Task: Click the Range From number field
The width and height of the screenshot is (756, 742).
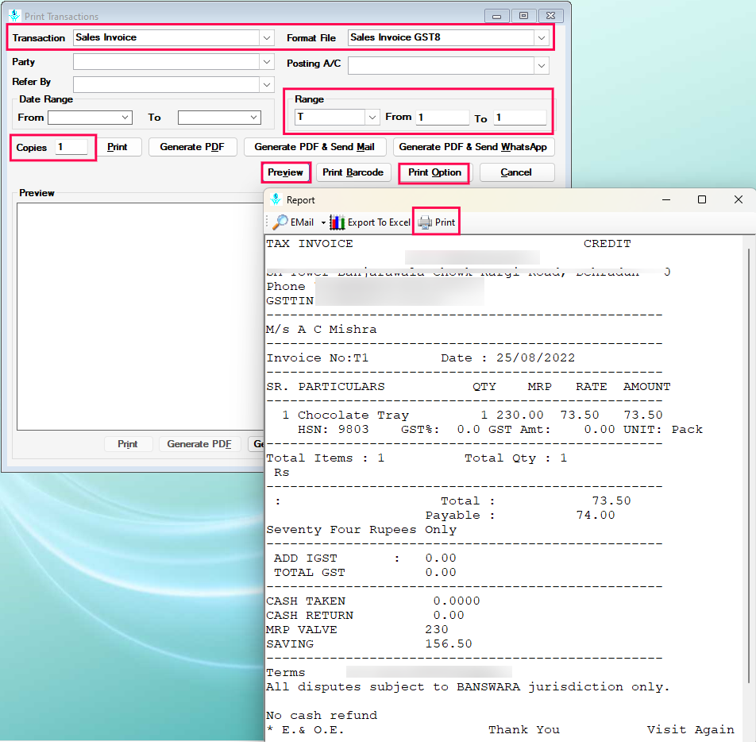Action: click(x=442, y=118)
